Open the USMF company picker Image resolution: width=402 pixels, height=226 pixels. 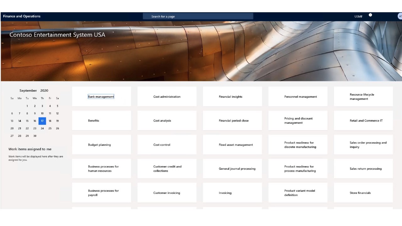pyautogui.click(x=358, y=17)
